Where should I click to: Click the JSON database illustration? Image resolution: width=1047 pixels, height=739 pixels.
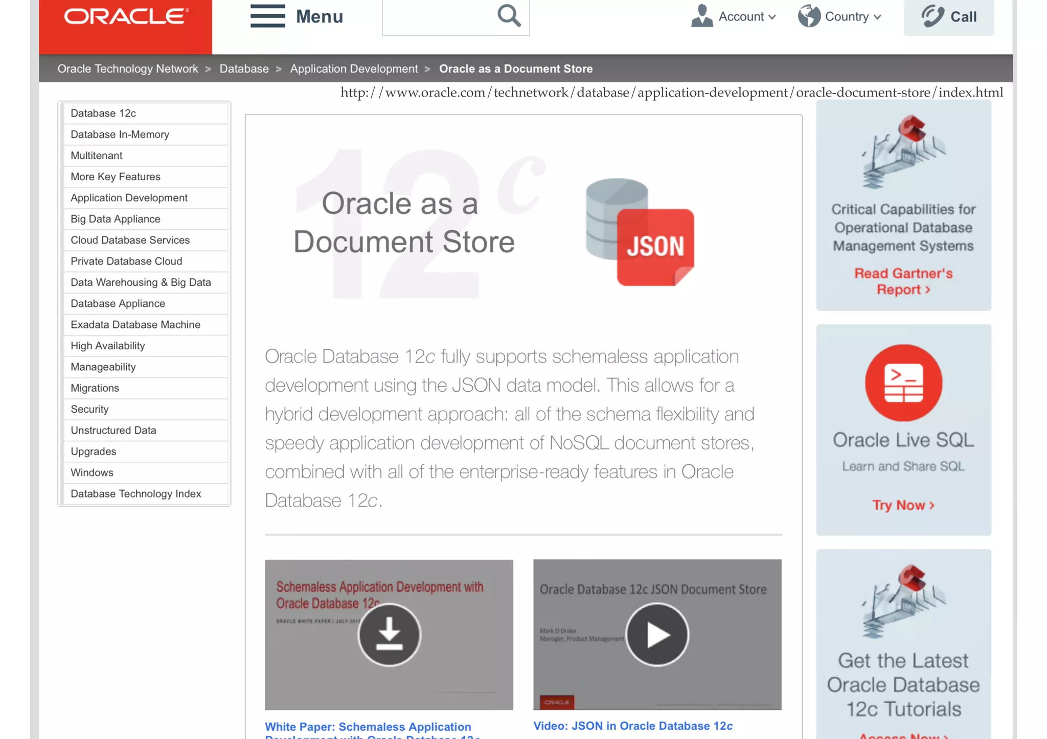pos(640,232)
